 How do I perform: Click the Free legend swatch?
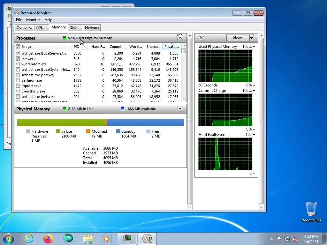(x=148, y=131)
